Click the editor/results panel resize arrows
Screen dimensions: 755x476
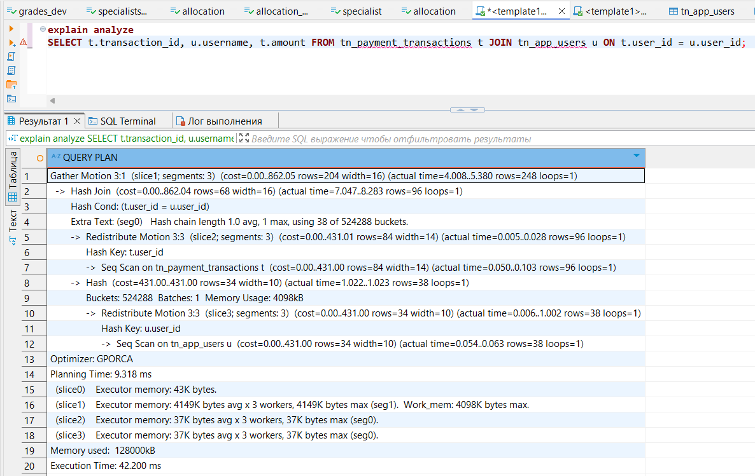pyautogui.click(x=467, y=110)
